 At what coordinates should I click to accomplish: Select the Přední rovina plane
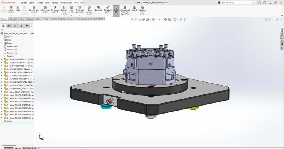pyautogui.click(x=12, y=47)
